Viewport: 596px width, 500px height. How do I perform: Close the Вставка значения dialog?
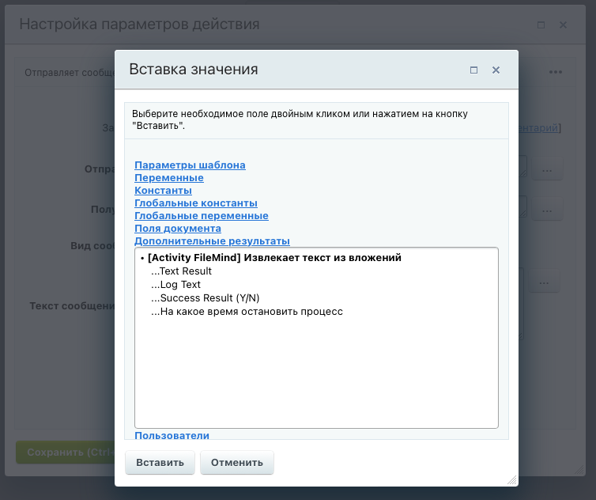click(496, 70)
